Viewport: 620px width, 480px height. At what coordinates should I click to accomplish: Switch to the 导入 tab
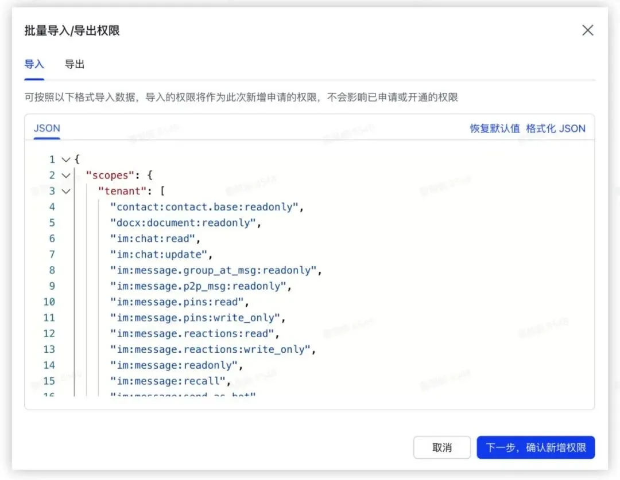pos(34,64)
